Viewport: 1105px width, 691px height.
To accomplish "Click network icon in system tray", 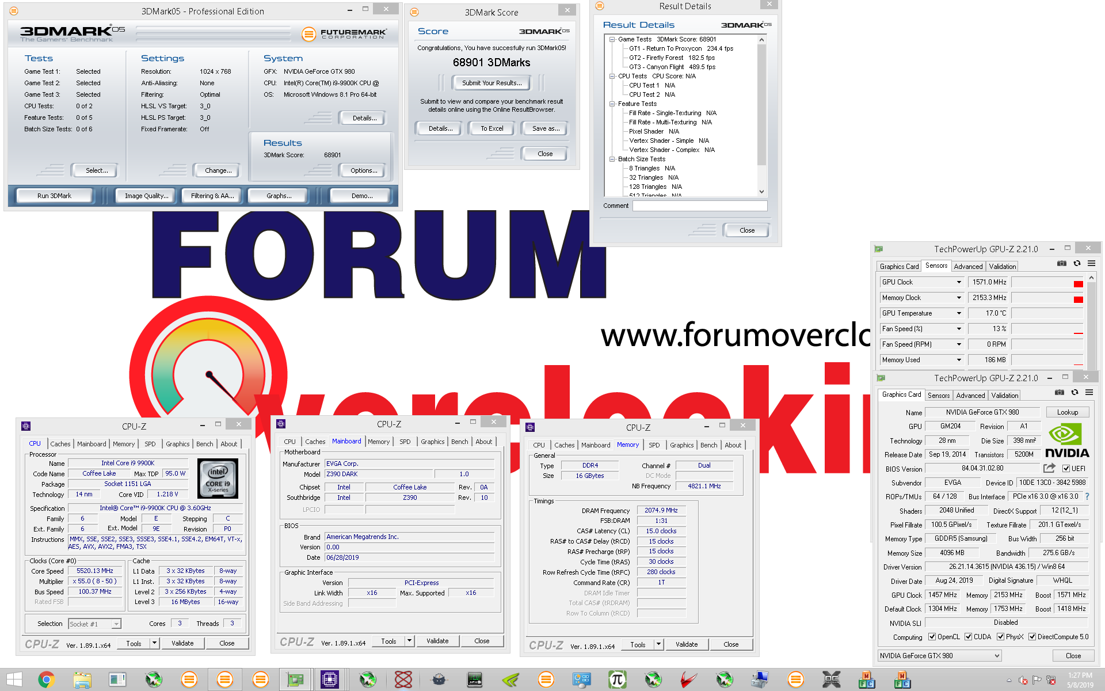I will pyautogui.click(x=1051, y=680).
